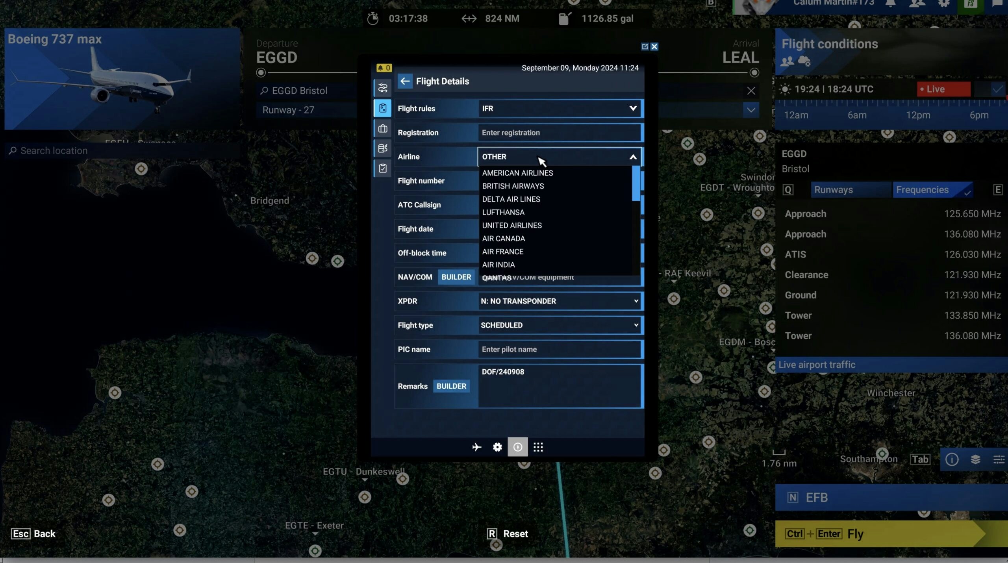The width and height of the screenshot is (1008, 563).
Task: Open EFB settings gear icon
Action: pos(497,447)
